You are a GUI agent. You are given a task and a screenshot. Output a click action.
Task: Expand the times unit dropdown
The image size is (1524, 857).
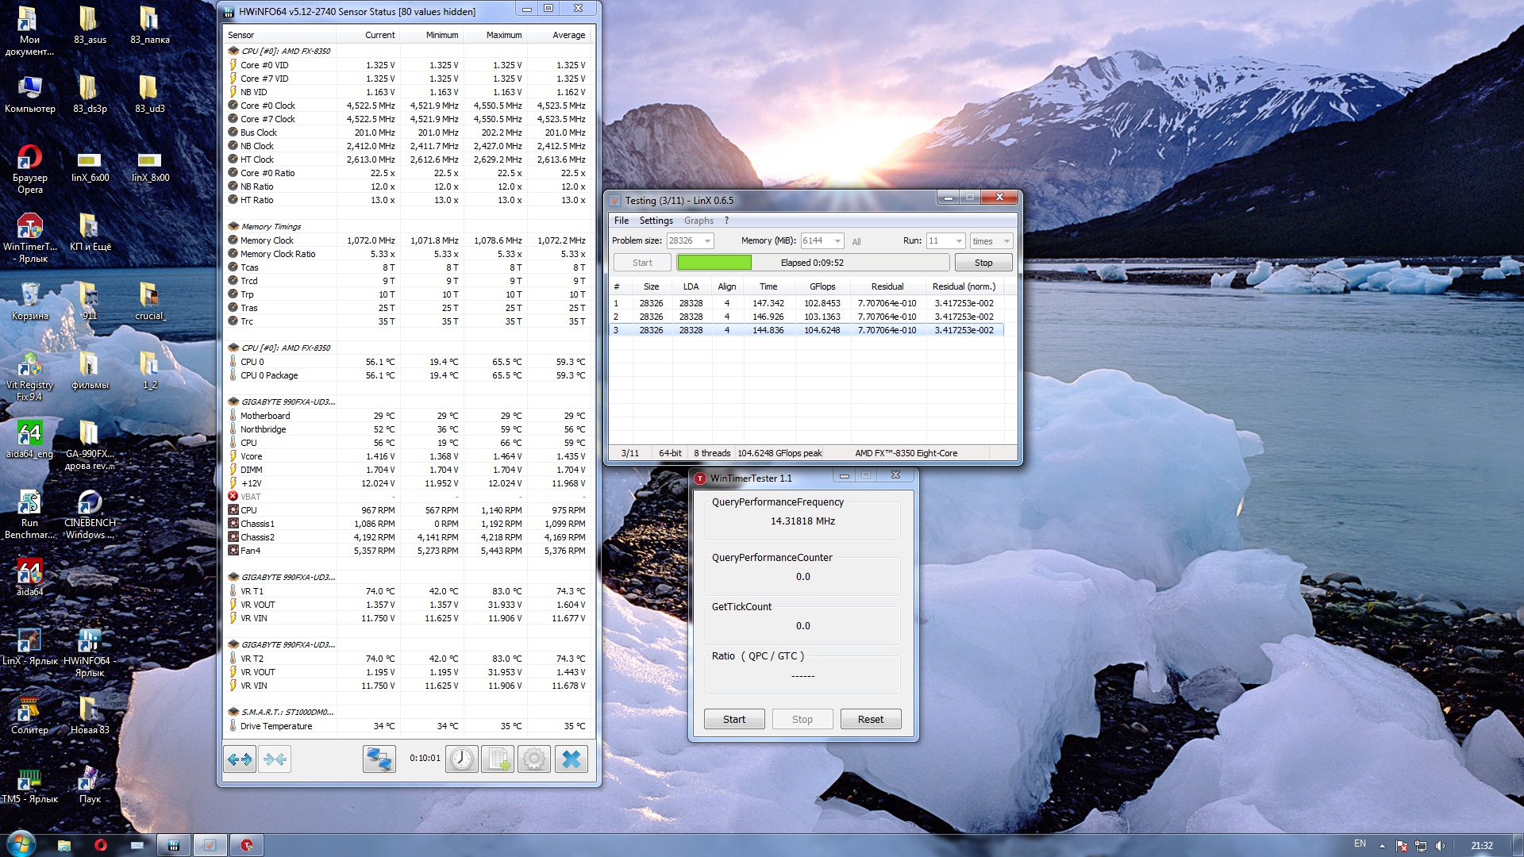(1006, 241)
